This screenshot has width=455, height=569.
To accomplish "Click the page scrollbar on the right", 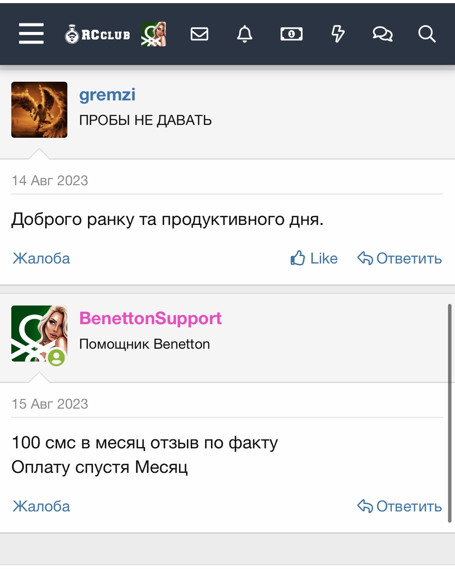I will [x=450, y=413].
